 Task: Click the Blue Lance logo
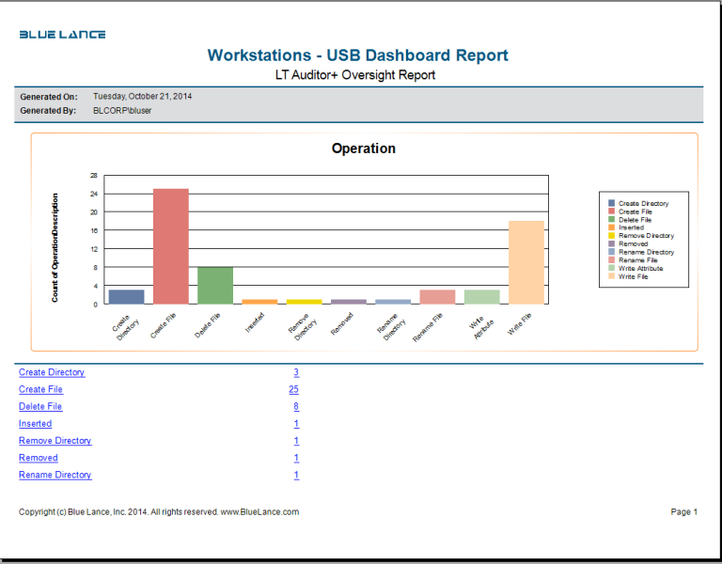tap(62, 35)
